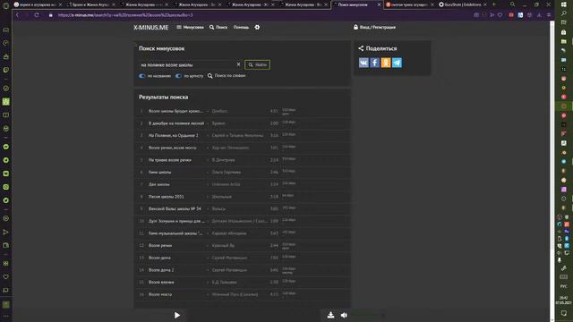Open result 'Венский Вальс школы № 34'
Image resolution: width=573 pixels, height=322 pixels.
(x=175, y=208)
